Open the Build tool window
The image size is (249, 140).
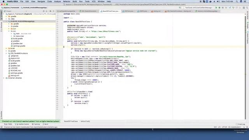click(46, 124)
